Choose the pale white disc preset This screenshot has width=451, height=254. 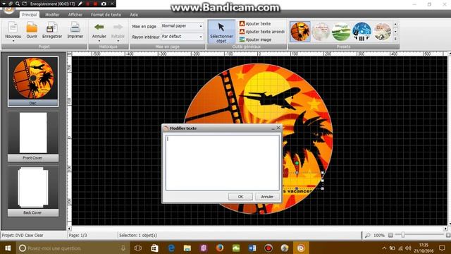click(x=321, y=32)
